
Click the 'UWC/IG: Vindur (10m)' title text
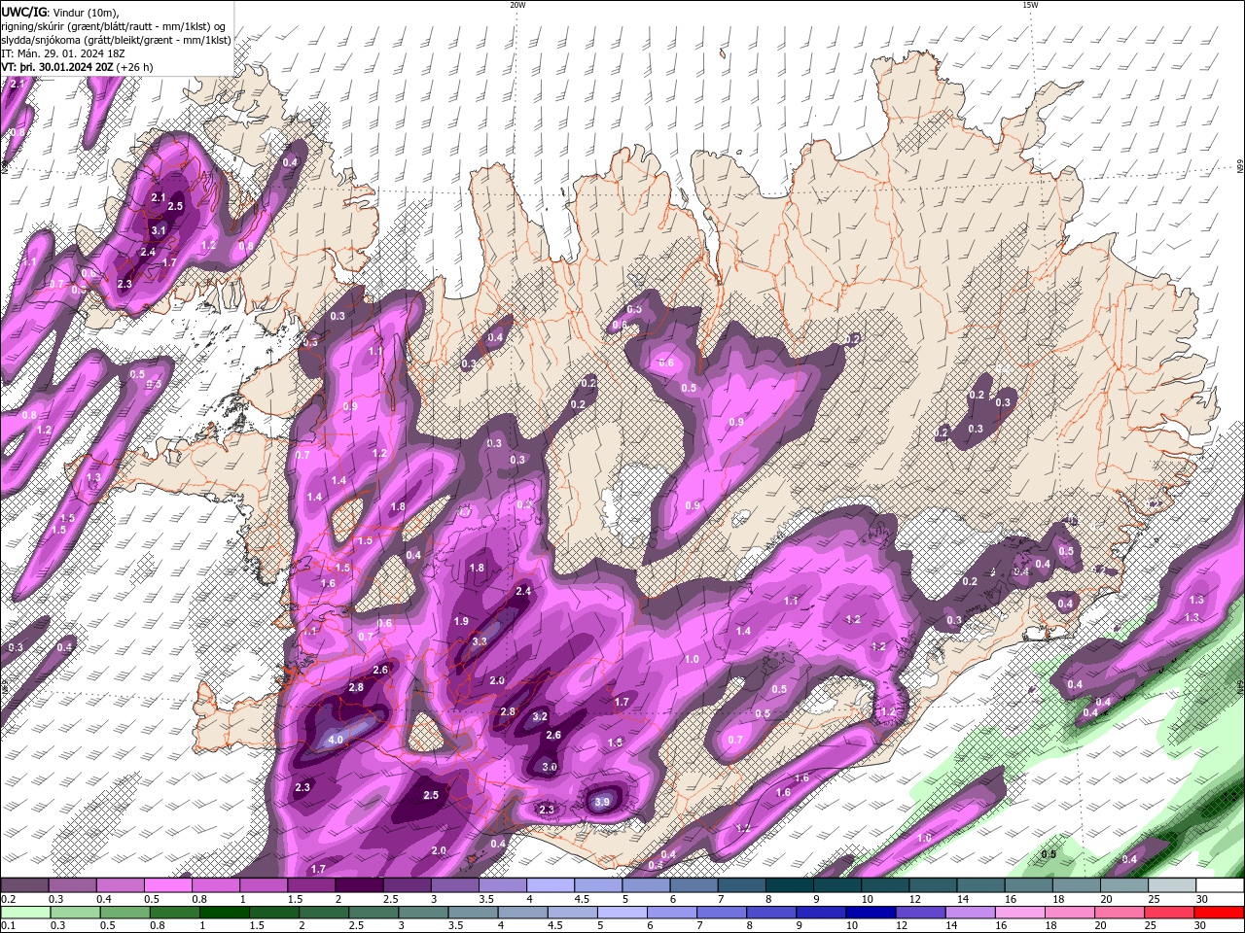(59, 12)
